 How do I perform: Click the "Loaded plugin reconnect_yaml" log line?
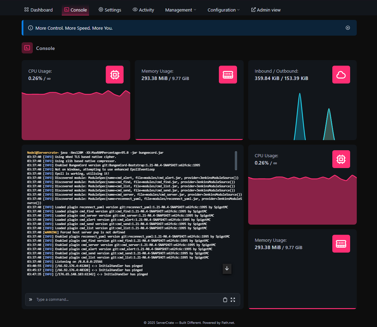(127, 207)
